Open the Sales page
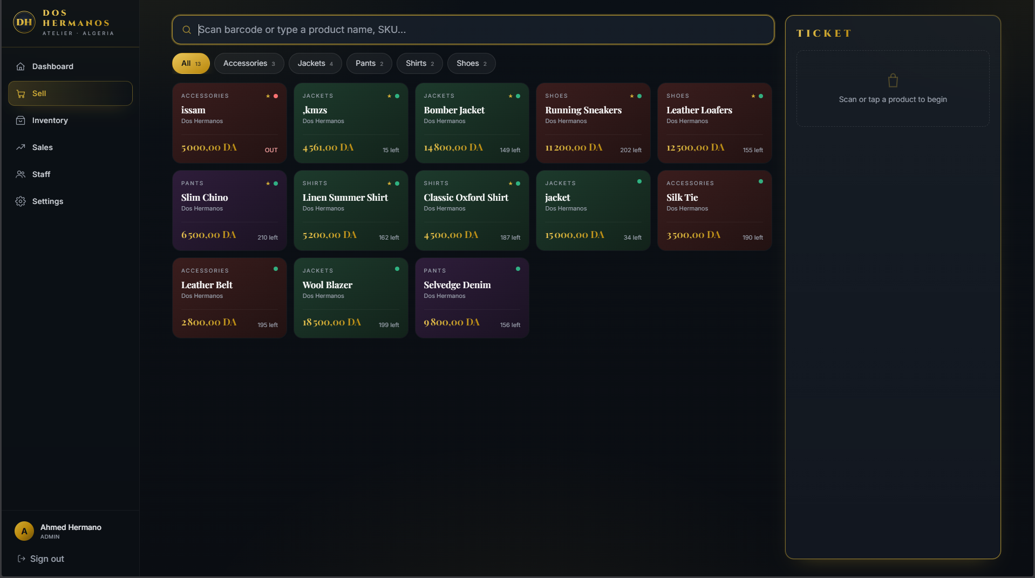This screenshot has height=578, width=1035. [x=70, y=147]
